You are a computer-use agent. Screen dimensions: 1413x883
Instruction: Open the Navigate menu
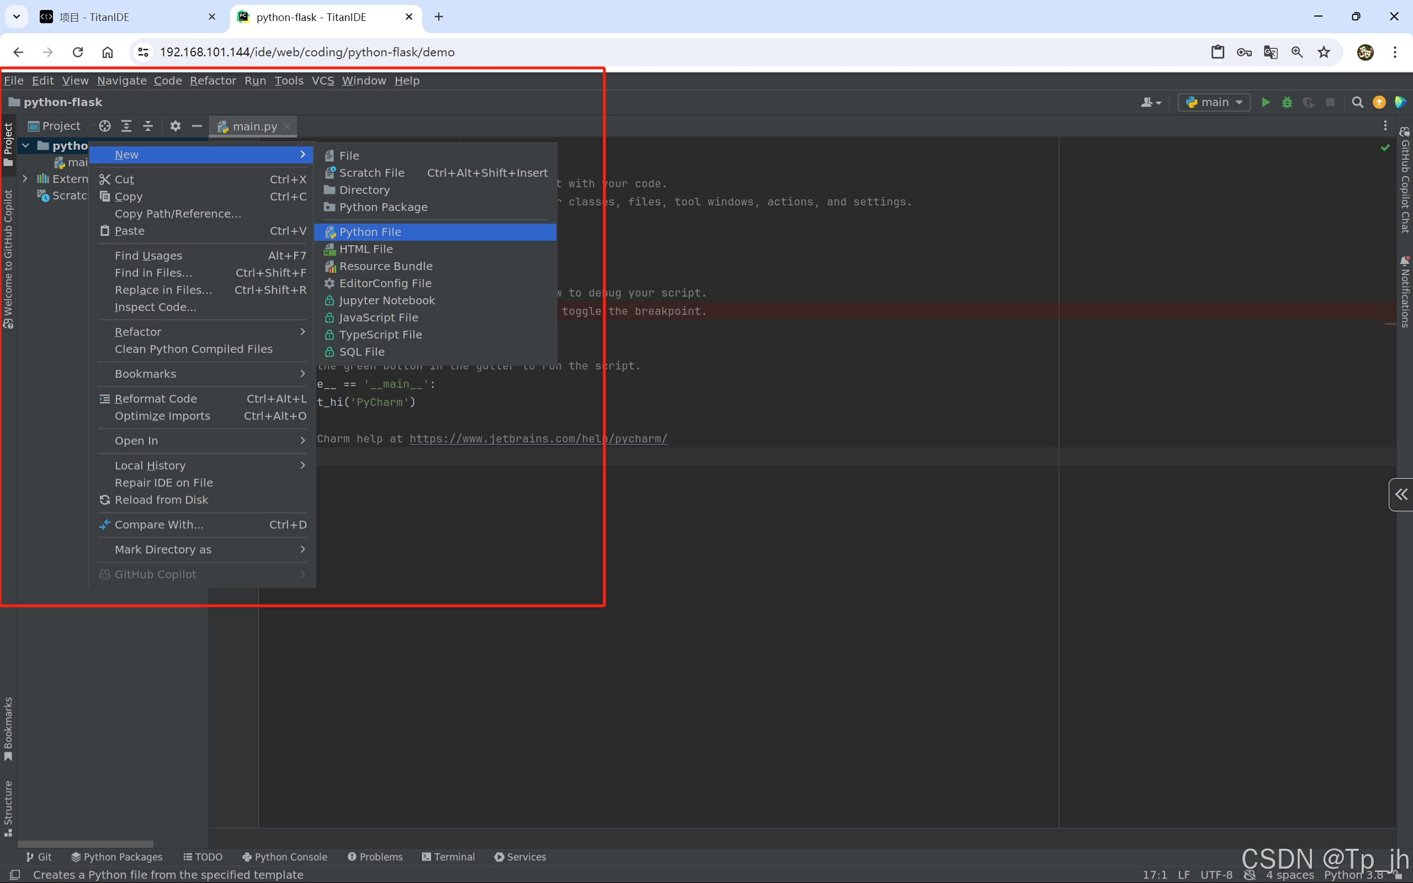tap(121, 81)
